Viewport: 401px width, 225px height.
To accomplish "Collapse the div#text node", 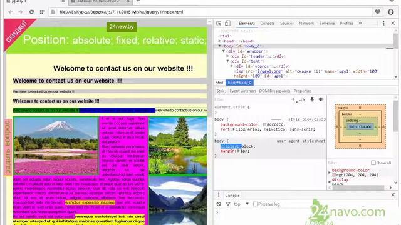I will point(227,61).
